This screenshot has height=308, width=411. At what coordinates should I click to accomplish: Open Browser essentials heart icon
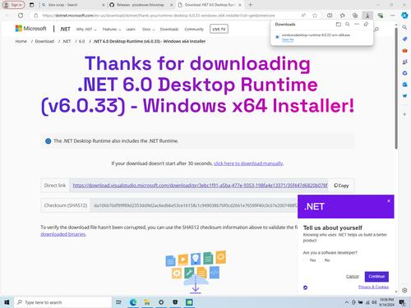point(380,16)
